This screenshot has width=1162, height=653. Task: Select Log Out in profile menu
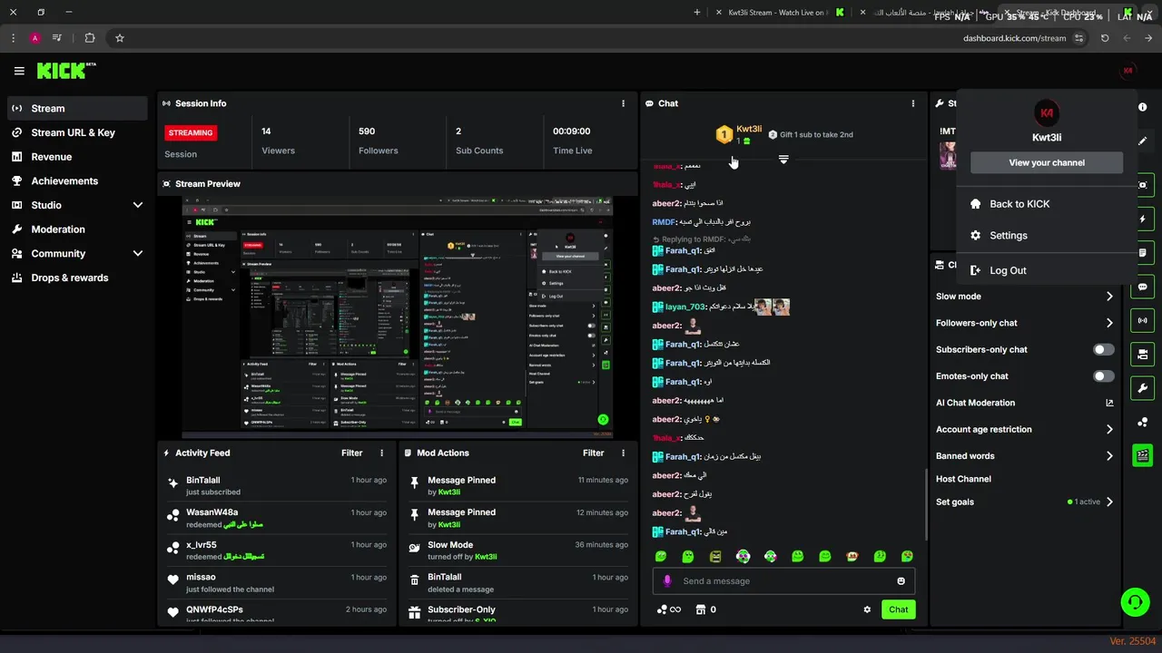click(1046, 270)
